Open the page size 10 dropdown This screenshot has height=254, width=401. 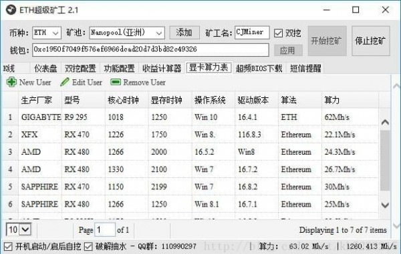tap(19, 229)
